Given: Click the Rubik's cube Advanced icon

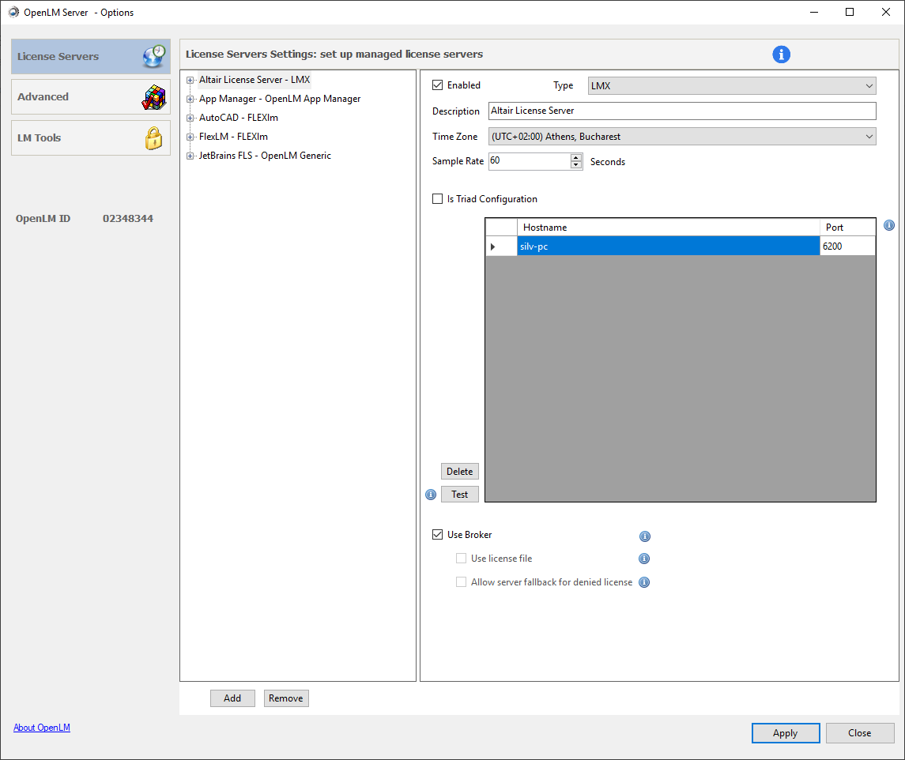Looking at the screenshot, I should click(x=153, y=97).
